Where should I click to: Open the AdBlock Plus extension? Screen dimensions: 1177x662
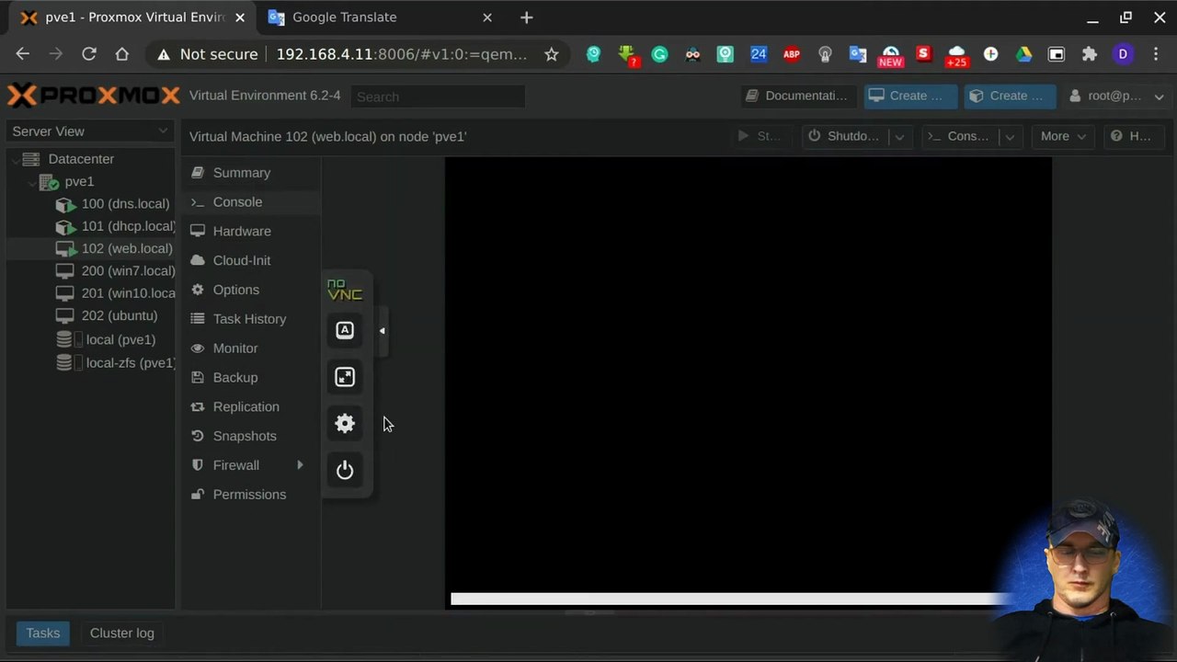[792, 54]
